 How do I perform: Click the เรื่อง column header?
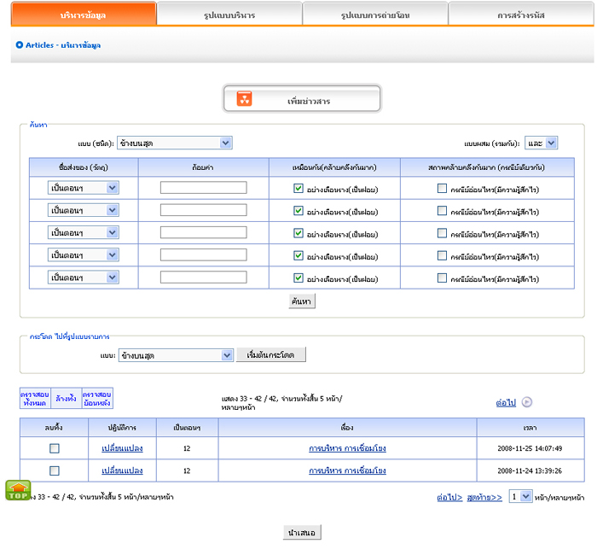pyautogui.click(x=347, y=427)
